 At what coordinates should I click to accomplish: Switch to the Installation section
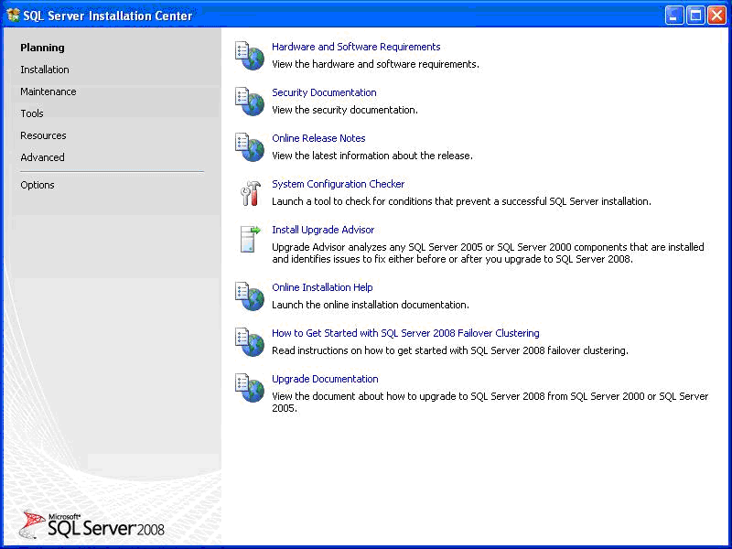coord(45,70)
